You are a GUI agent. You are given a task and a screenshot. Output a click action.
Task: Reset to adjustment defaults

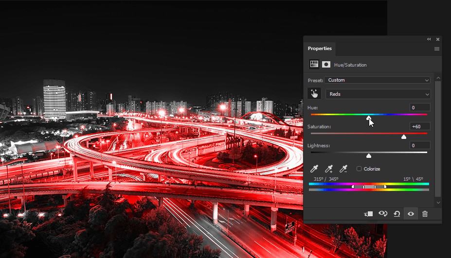click(x=397, y=214)
